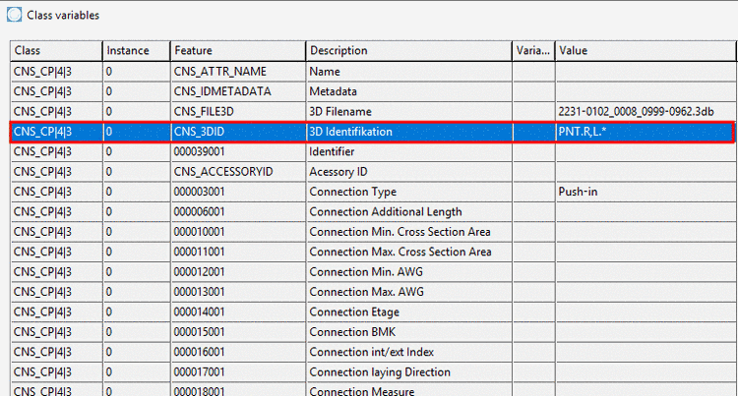Sort by the Class column header
Screen dimensions: 738x396
(x=56, y=51)
